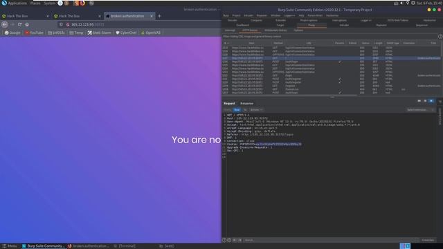443x249 pixels.
Task: Open the tracking protection shield icon
Action: [62, 25]
